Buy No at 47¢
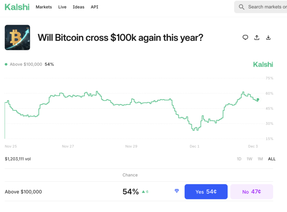 [x=252, y=192]
